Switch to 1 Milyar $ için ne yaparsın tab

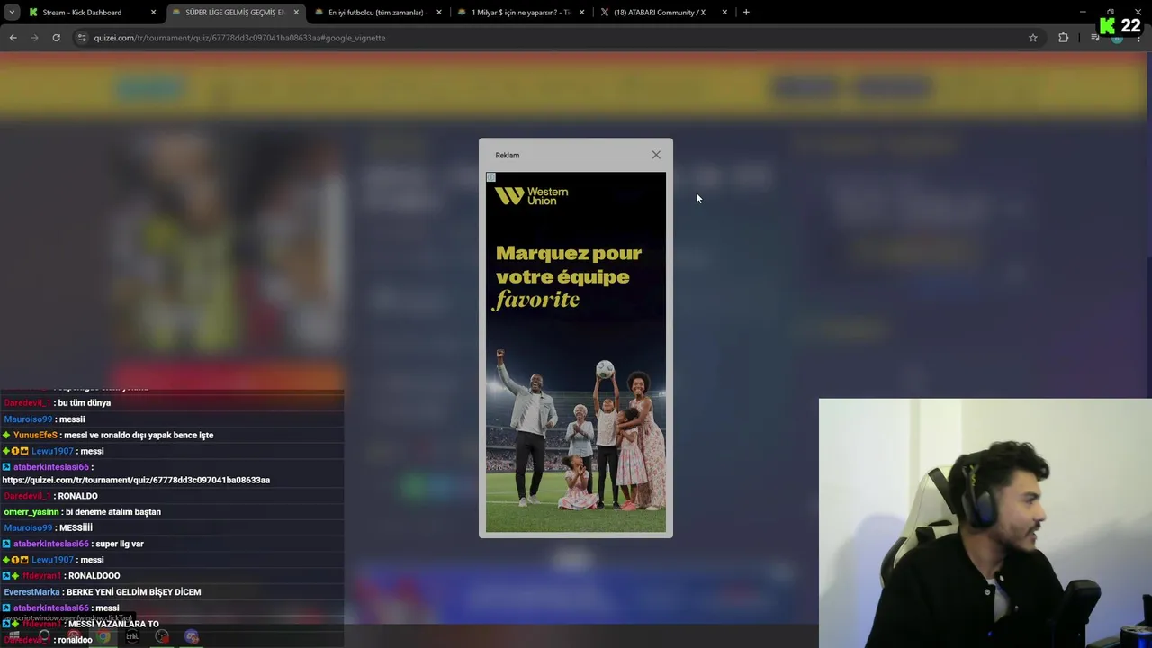[521, 13]
